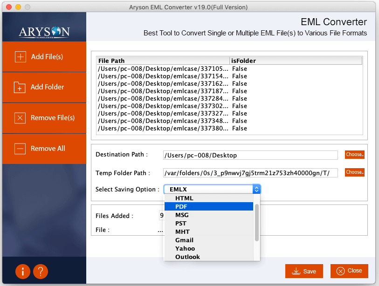Select Yahoo from the saving options
Image resolution: width=379 pixels, height=286 pixels.
coord(208,249)
